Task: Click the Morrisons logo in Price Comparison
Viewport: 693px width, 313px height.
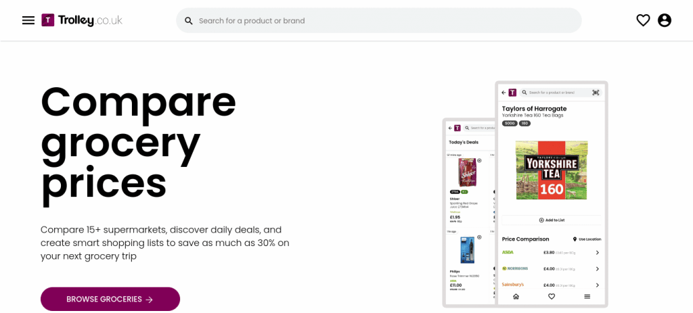Action: pos(515,268)
